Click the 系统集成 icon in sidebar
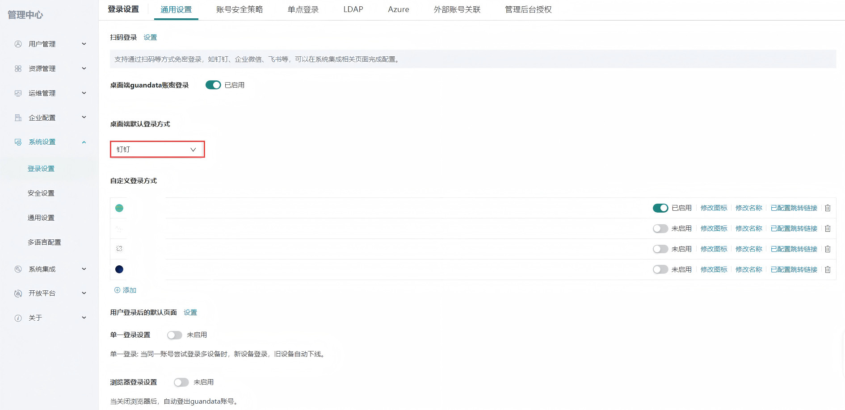This screenshot has width=845, height=410. click(x=18, y=269)
